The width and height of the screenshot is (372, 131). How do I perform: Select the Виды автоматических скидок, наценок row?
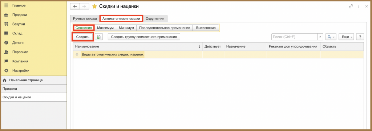(x=218, y=54)
